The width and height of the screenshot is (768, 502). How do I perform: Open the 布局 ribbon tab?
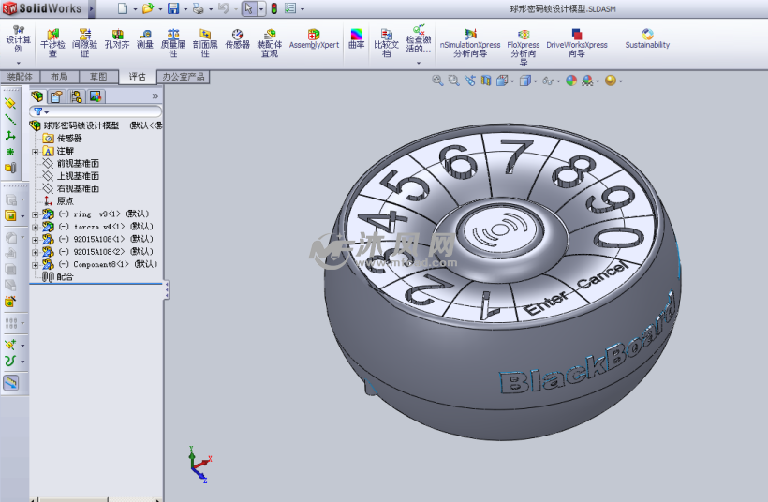[59, 77]
